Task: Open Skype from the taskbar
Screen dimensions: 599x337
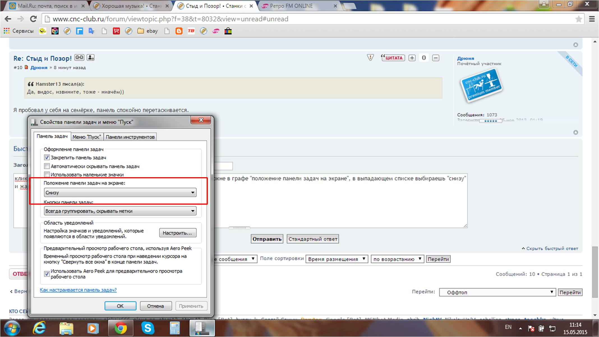Action: 148,328
